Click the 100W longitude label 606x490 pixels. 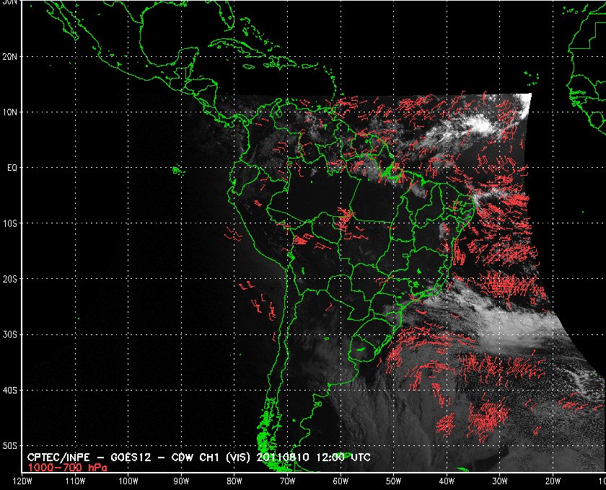(x=128, y=481)
